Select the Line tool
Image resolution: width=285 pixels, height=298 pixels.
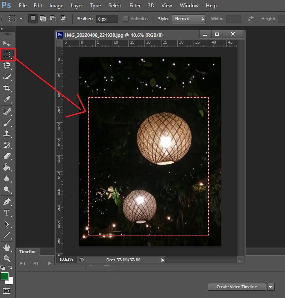click(7, 235)
